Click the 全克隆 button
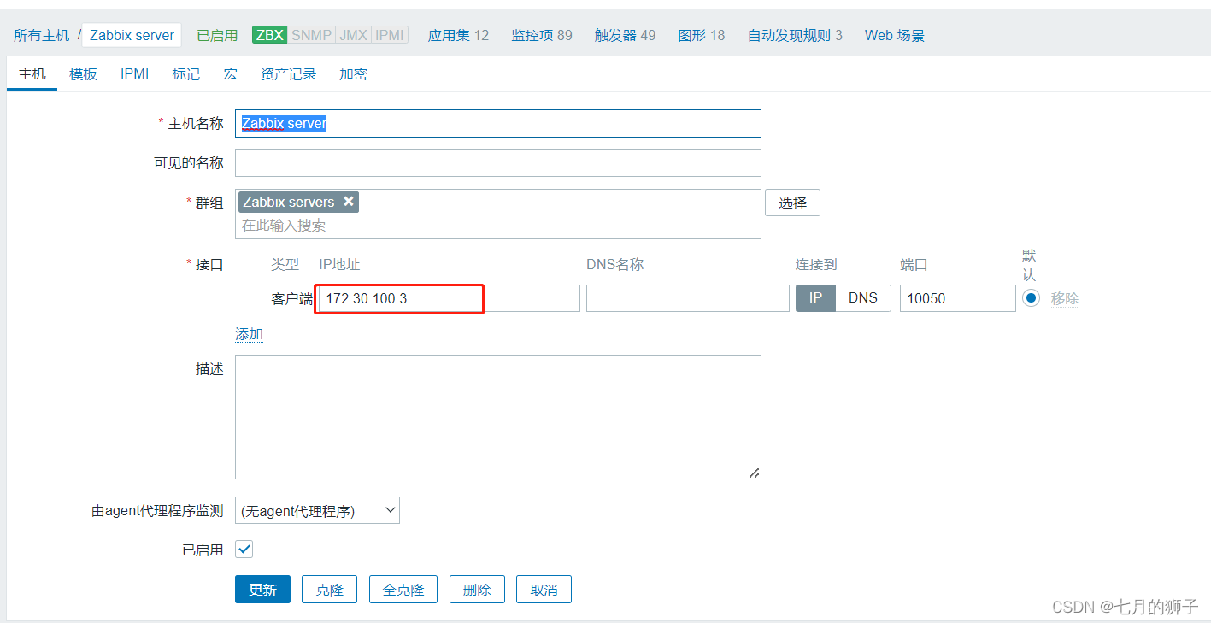The image size is (1211, 623). point(403,590)
